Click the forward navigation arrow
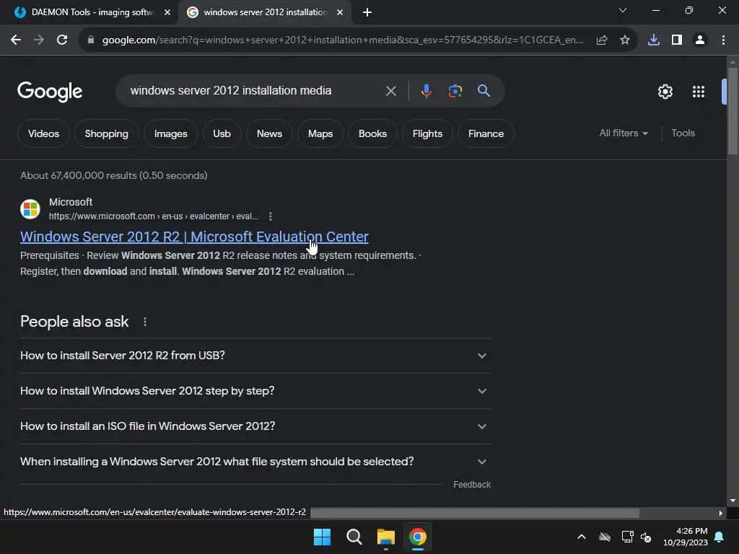This screenshot has width=739, height=554. click(39, 40)
